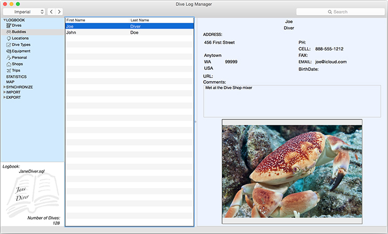Click the green zoom window button
The height and width of the screenshot is (234, 388).
point(18,4)
